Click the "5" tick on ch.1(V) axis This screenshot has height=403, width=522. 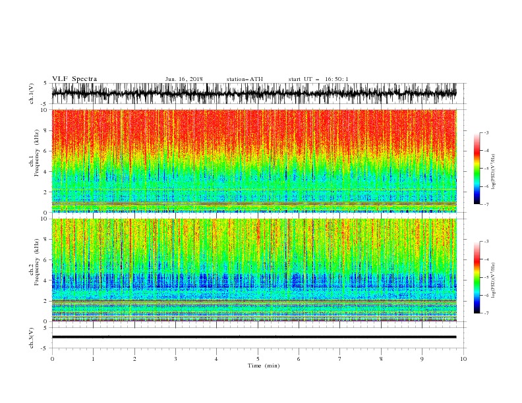point(45,83)
